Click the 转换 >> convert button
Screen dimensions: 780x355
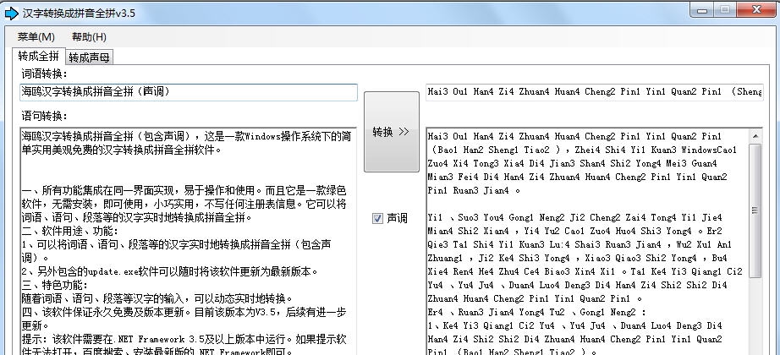tap(391, 132)
